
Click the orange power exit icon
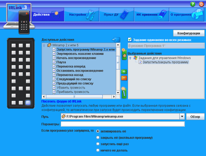click(x=201, y=4)
